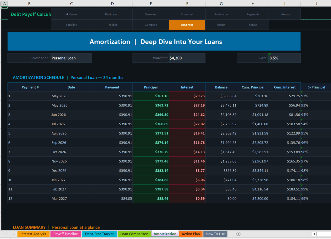331x239 pixels.
Task: Open the Select Loan cell showing Personal Loan
Action: coord(71,58)
